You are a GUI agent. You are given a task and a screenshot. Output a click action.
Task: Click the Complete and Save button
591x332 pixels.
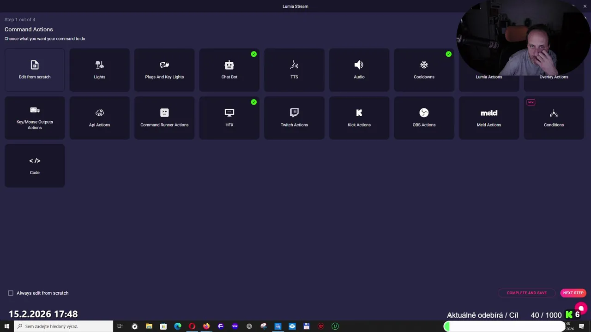pyautogui.click(x=526, y=293)
